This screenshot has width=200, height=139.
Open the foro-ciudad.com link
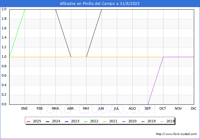pyautogui.click(x=176, y=134)
